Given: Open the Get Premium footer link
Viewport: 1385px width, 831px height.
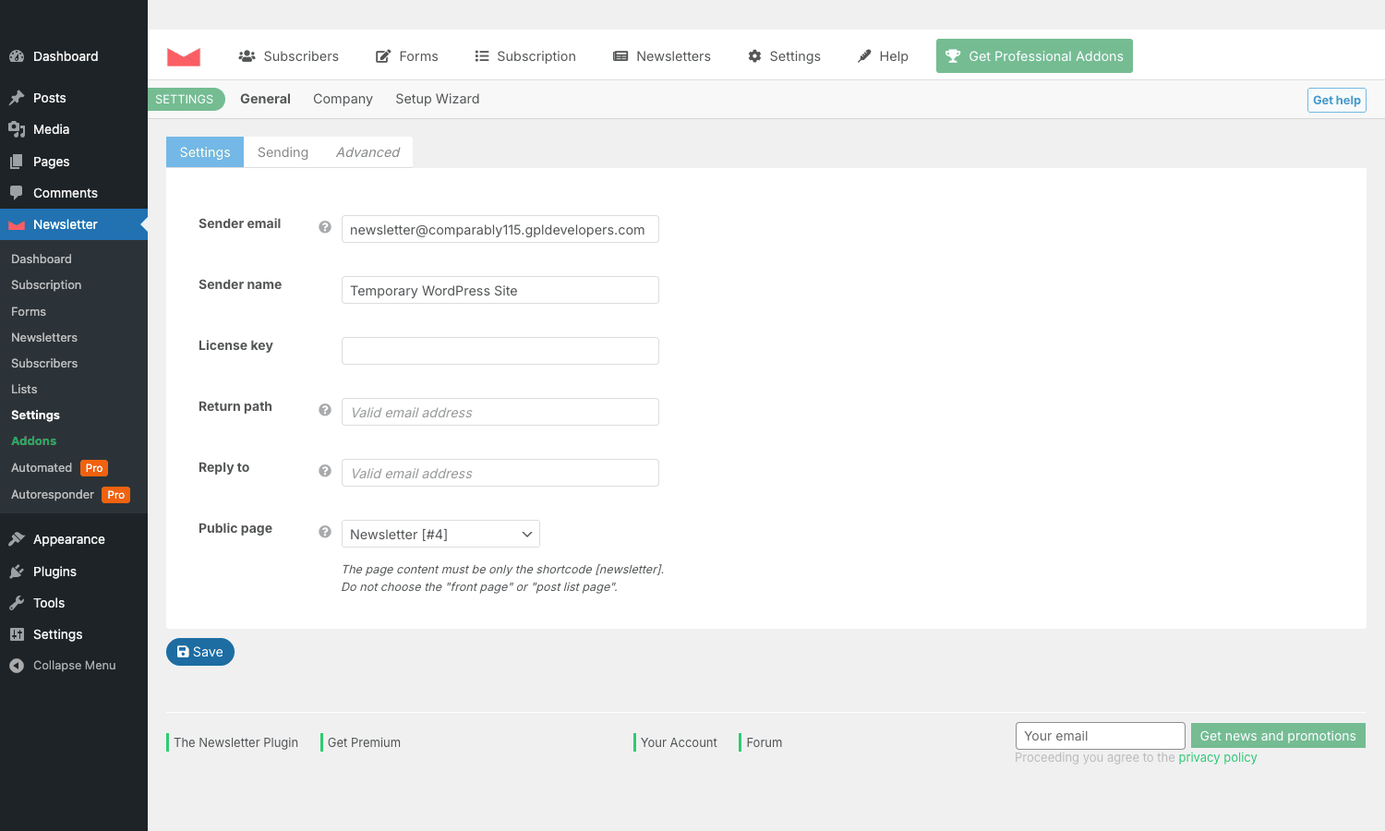Looking at the screenshot, I should pyautogui.click(x=364, y=742).
